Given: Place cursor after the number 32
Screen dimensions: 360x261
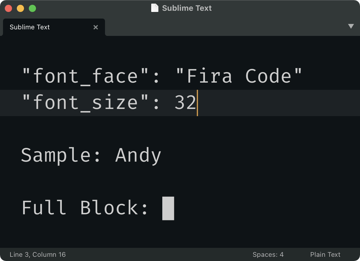Looking at the screenshot, I should (197, 103).
